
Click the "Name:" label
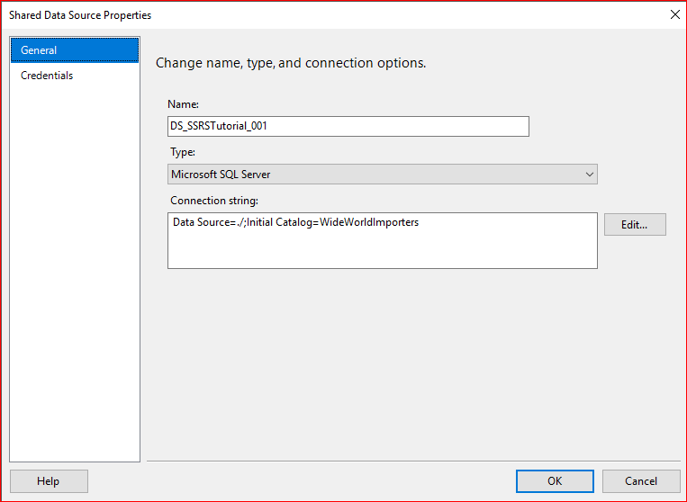(x=184, y=104)
